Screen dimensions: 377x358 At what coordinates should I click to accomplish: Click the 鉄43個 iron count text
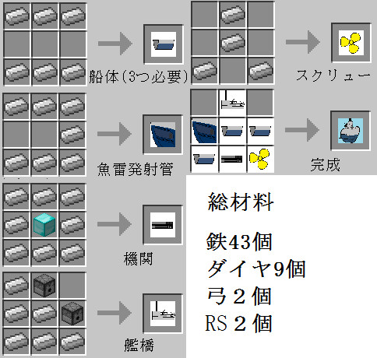[x=239, y=241]
